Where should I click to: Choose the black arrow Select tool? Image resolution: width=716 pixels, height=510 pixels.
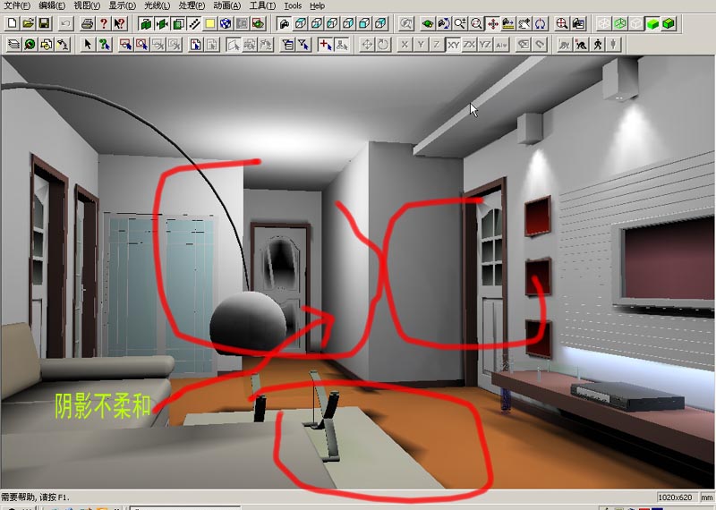[88, 44]
